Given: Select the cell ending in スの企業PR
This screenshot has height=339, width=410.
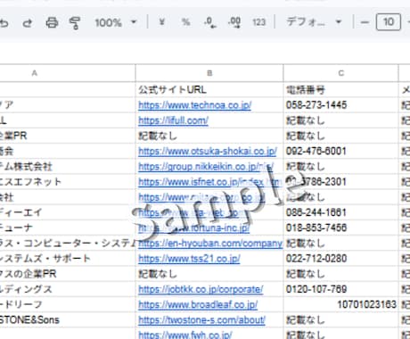Looking at the screenshot, I should (x=68, y=274).
